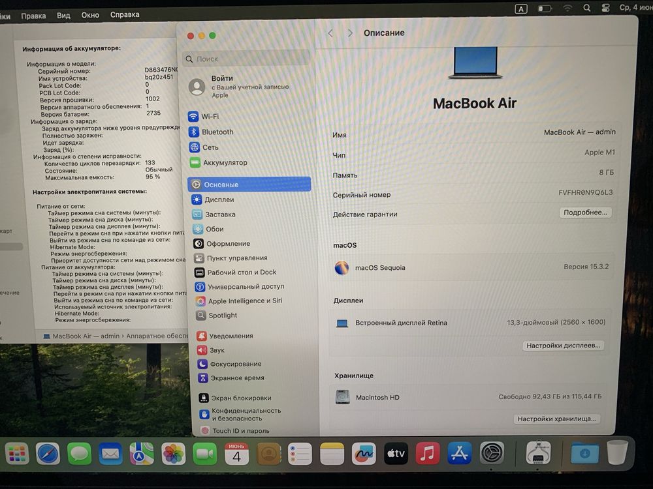Screen dimensions: 653x489
Task: Open Photos app in Dock
Action: [173, 453]
